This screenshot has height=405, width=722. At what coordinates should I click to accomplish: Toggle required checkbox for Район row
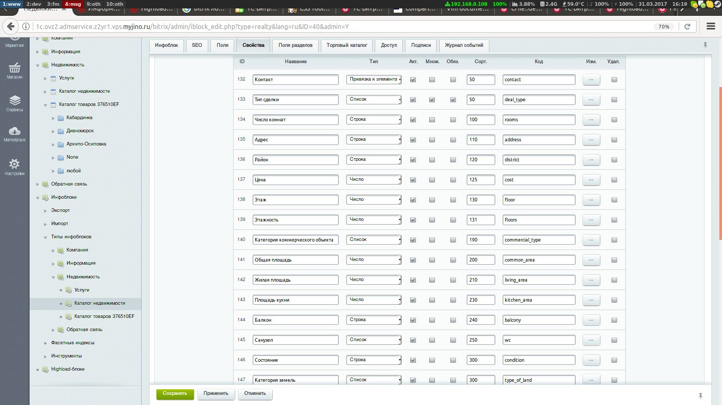coord(453,160)
